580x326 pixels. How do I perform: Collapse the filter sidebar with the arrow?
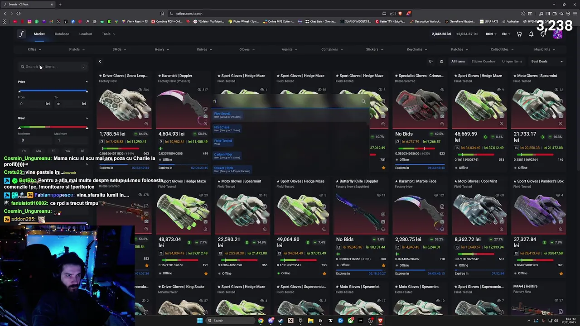point(100,62)
